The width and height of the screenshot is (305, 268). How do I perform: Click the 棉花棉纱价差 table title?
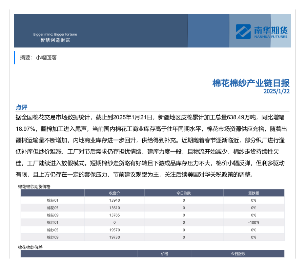(x=30, y=247)
